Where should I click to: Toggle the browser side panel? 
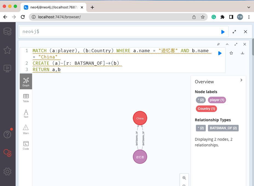231,17
